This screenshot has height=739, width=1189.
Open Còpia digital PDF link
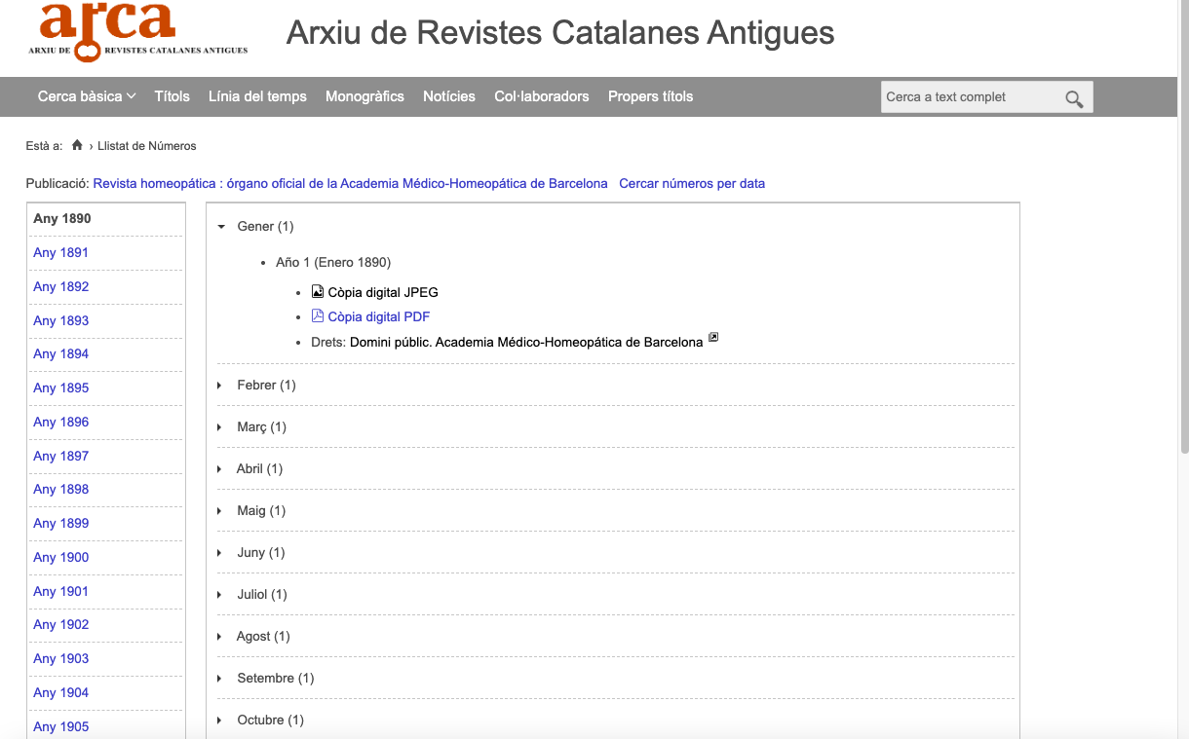point(378,316)
